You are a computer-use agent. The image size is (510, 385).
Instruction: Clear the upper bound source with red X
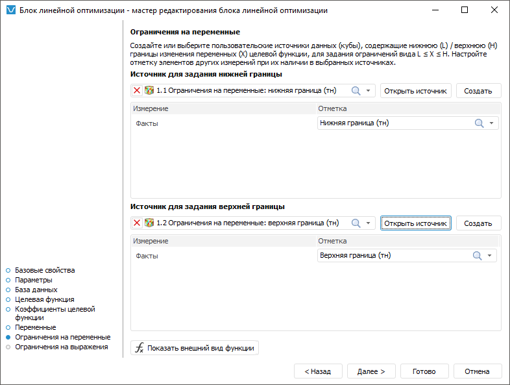(x=137, y=223)
